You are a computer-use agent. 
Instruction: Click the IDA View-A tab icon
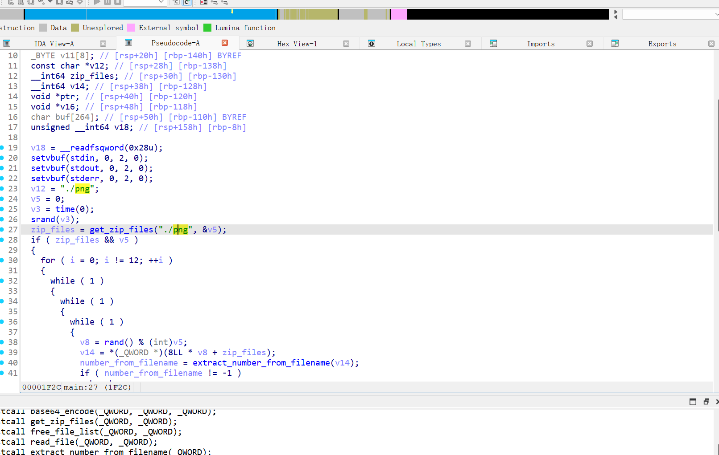[7, 43]
